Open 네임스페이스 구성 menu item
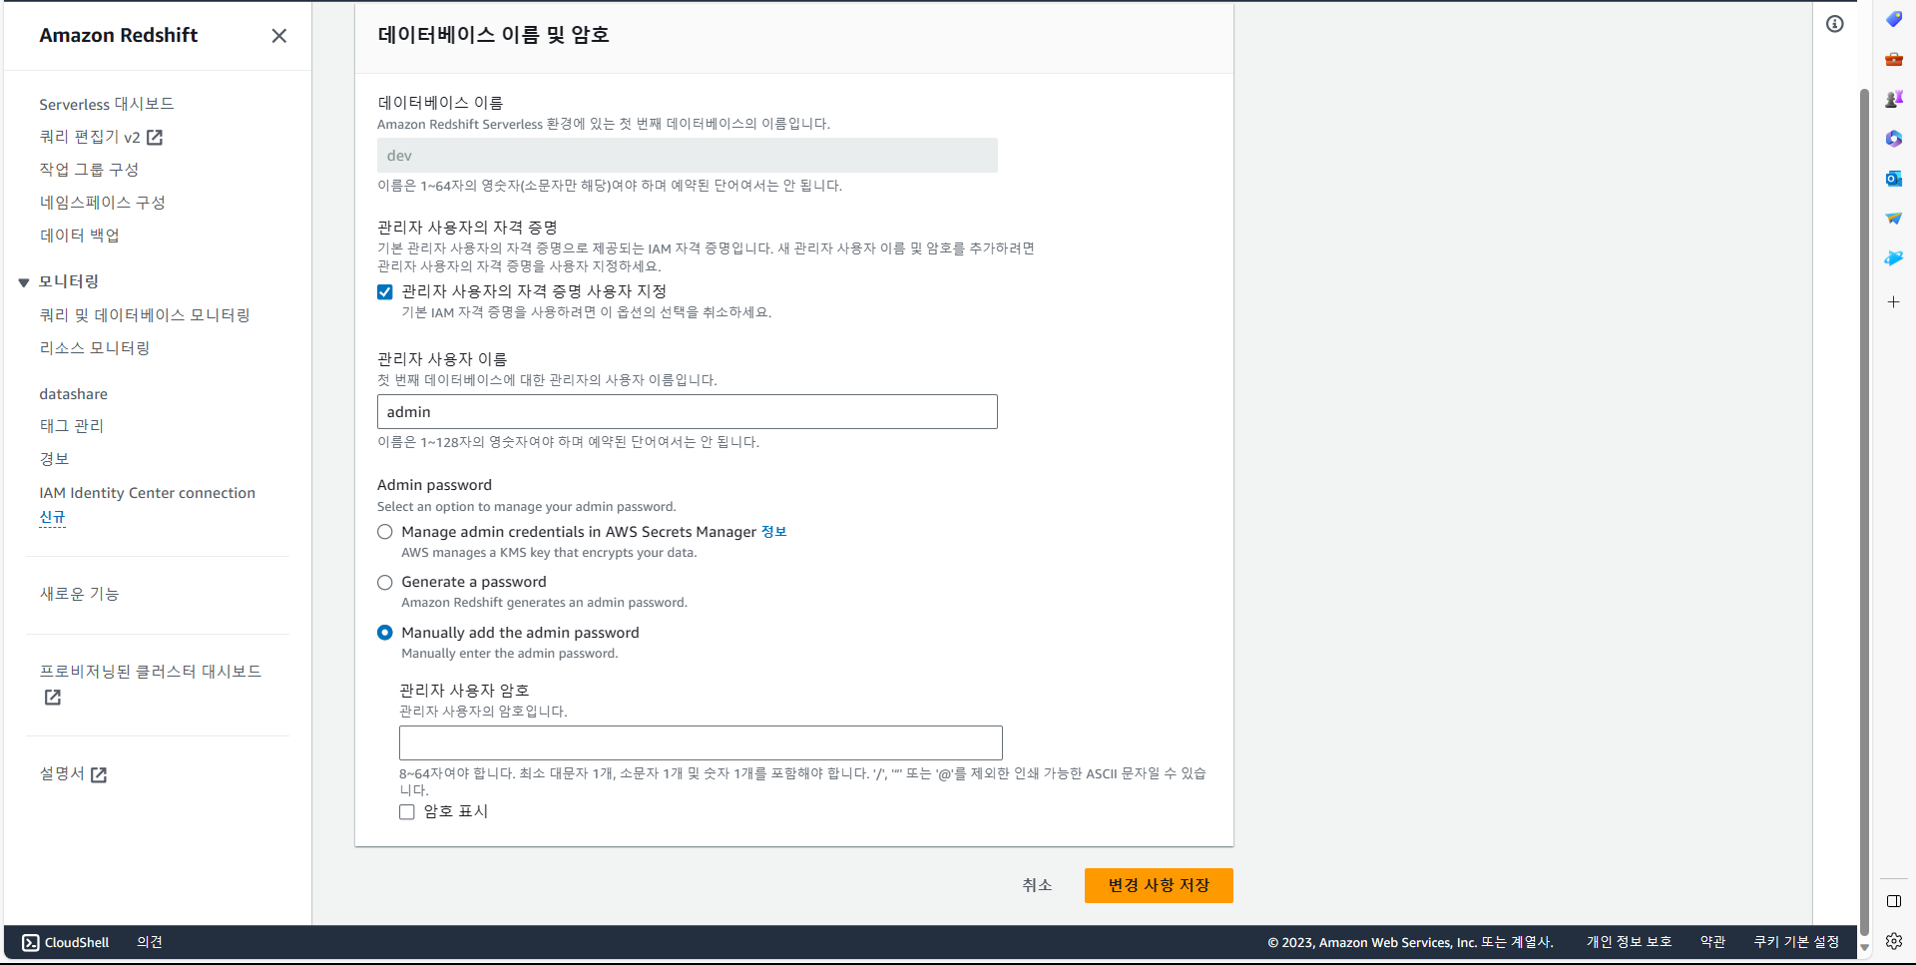 (102, 203)
